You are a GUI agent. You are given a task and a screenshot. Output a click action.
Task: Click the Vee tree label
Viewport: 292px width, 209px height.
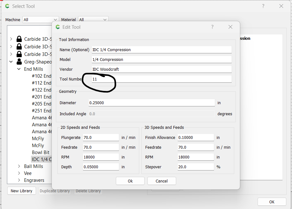point(28,173)
